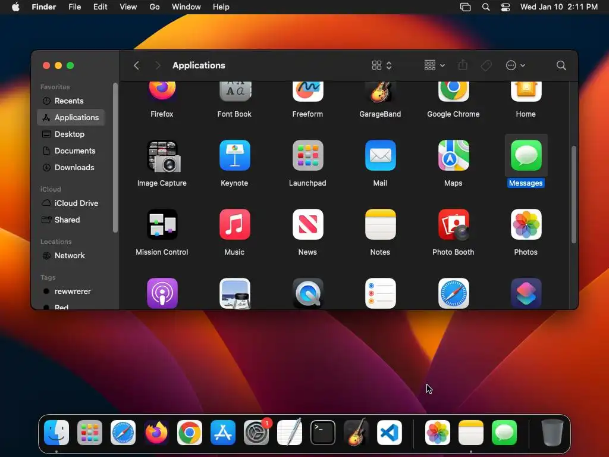The image size is (609, 457).
Task: Open Desktop in the sidebar
Action: tap(71, 134)
